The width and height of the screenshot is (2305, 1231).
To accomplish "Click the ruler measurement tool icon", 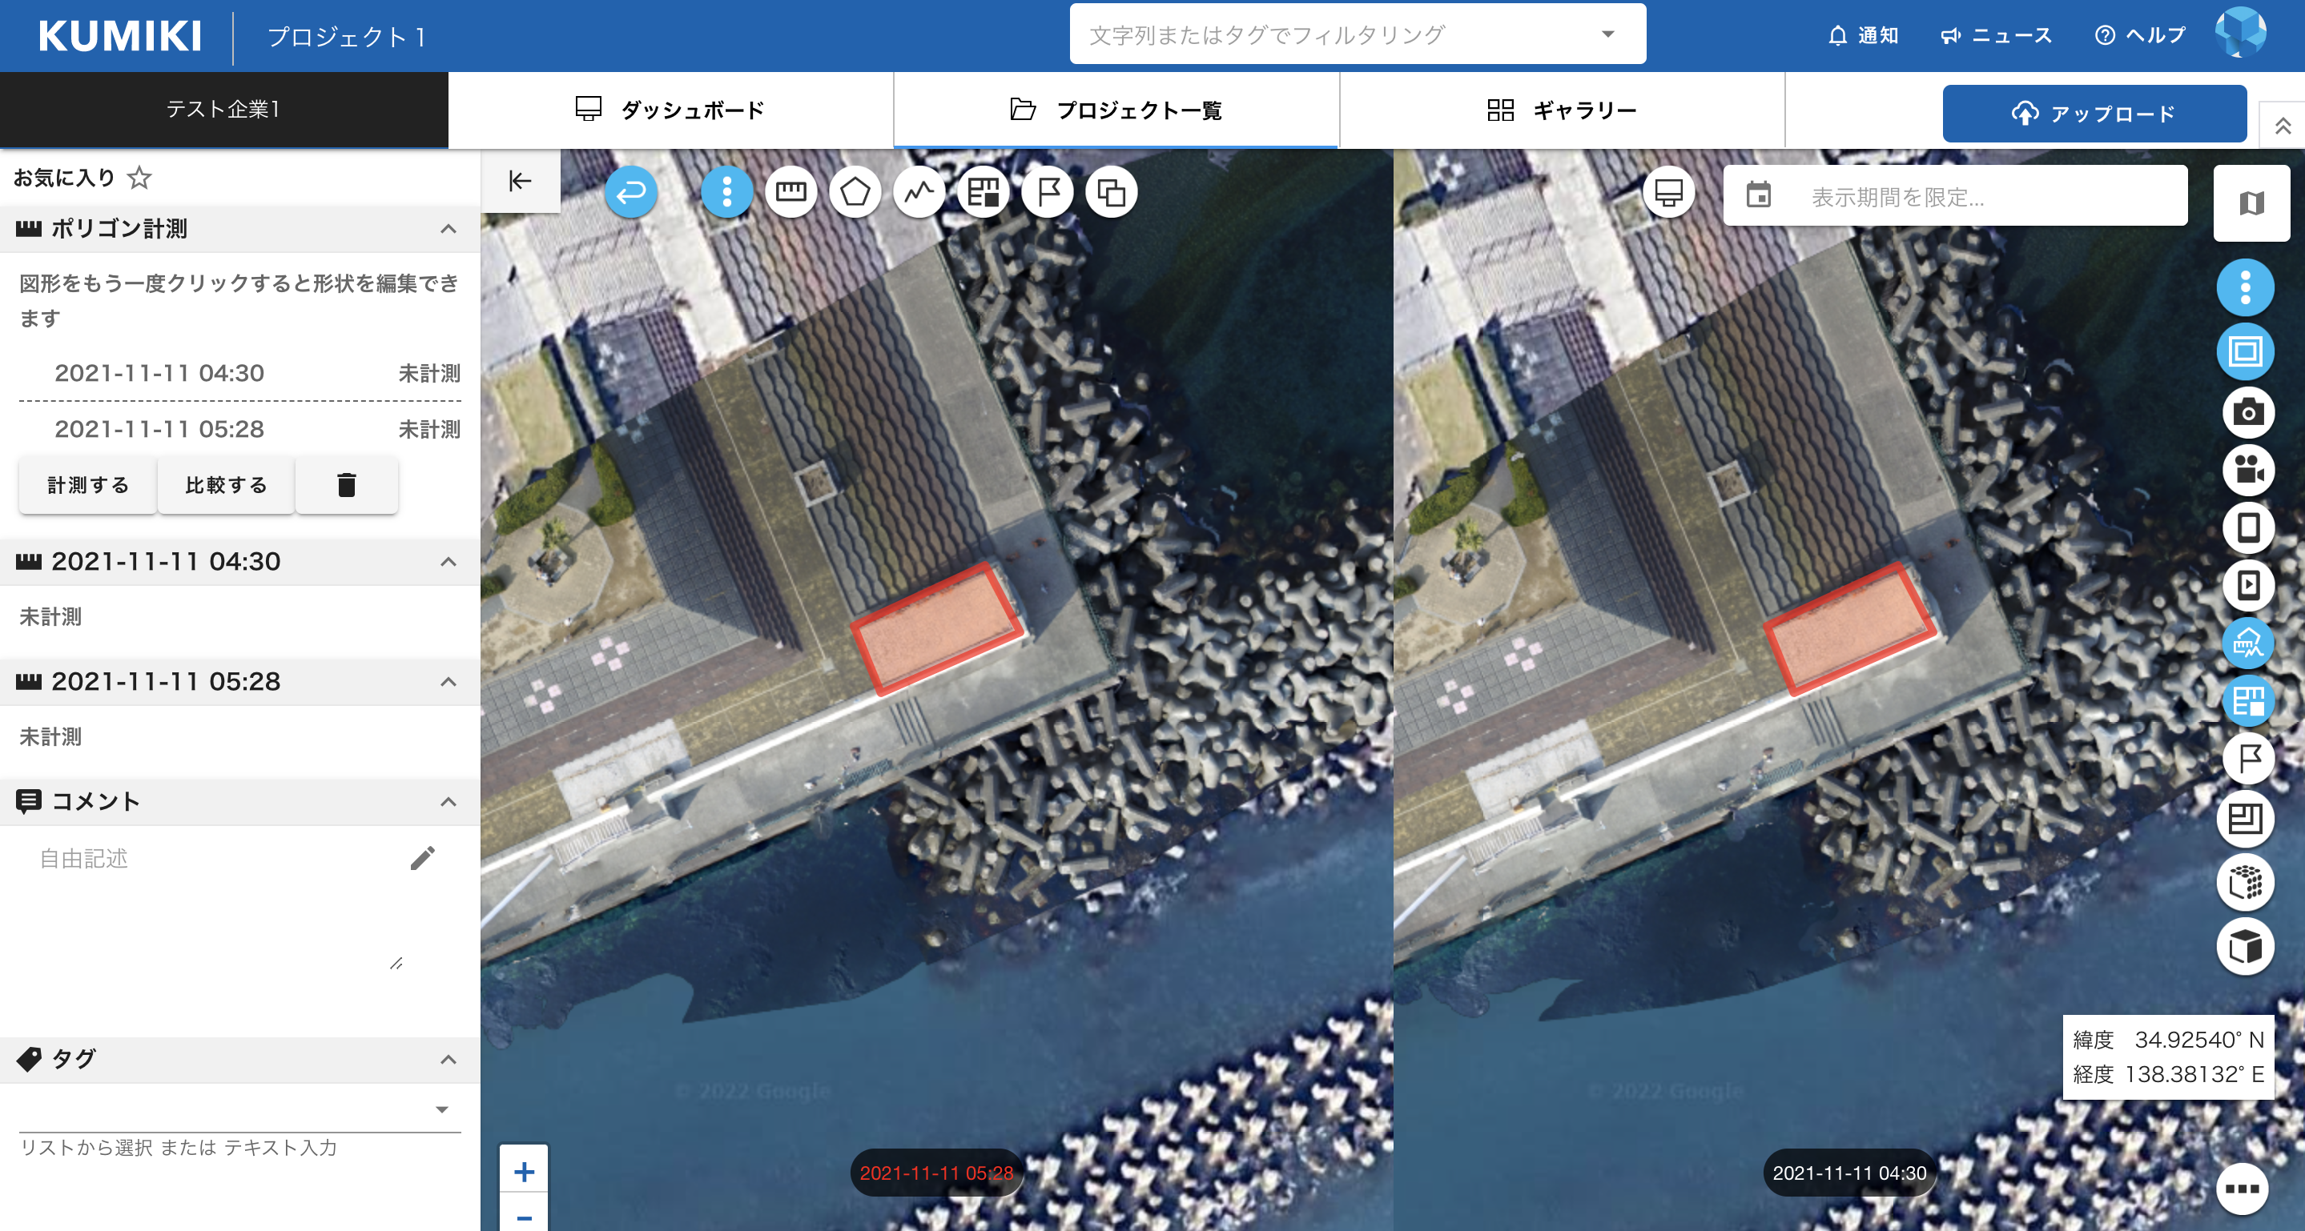I will tap(790, 191).
